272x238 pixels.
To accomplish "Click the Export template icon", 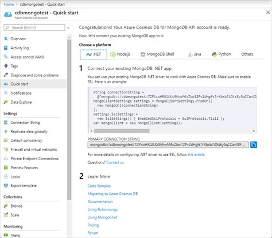I will point(6,185).
